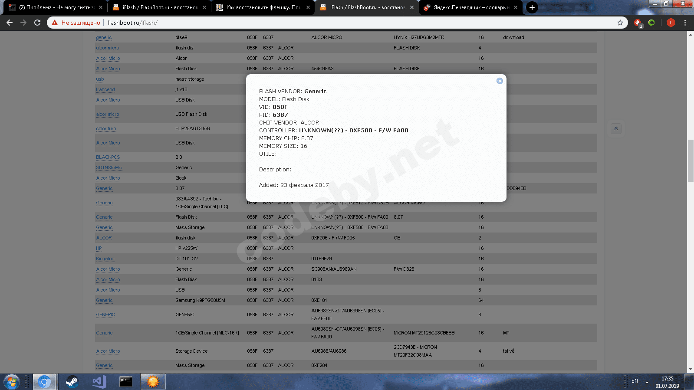Open a new browser tab
Screen dimensions: 694x390
(532, 7)
